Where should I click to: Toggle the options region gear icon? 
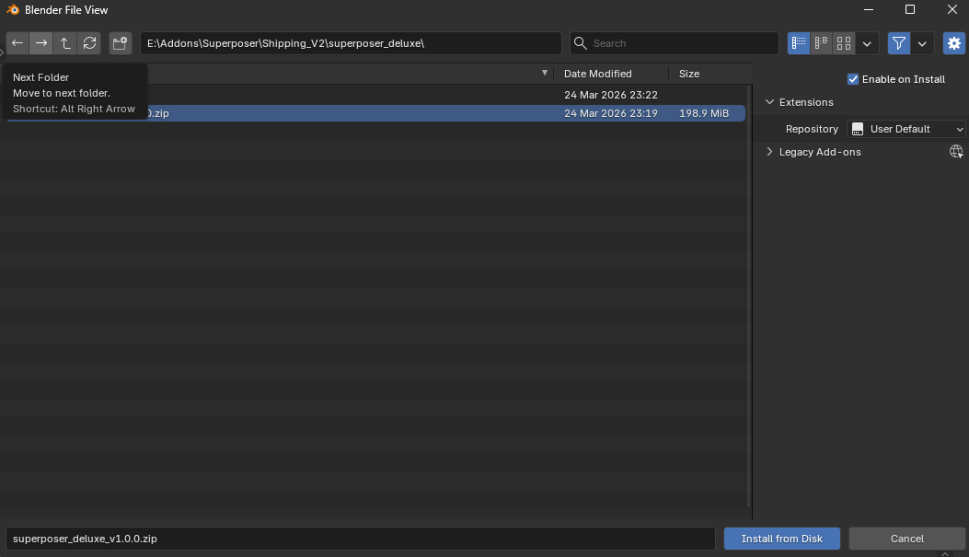click(954, 43)
